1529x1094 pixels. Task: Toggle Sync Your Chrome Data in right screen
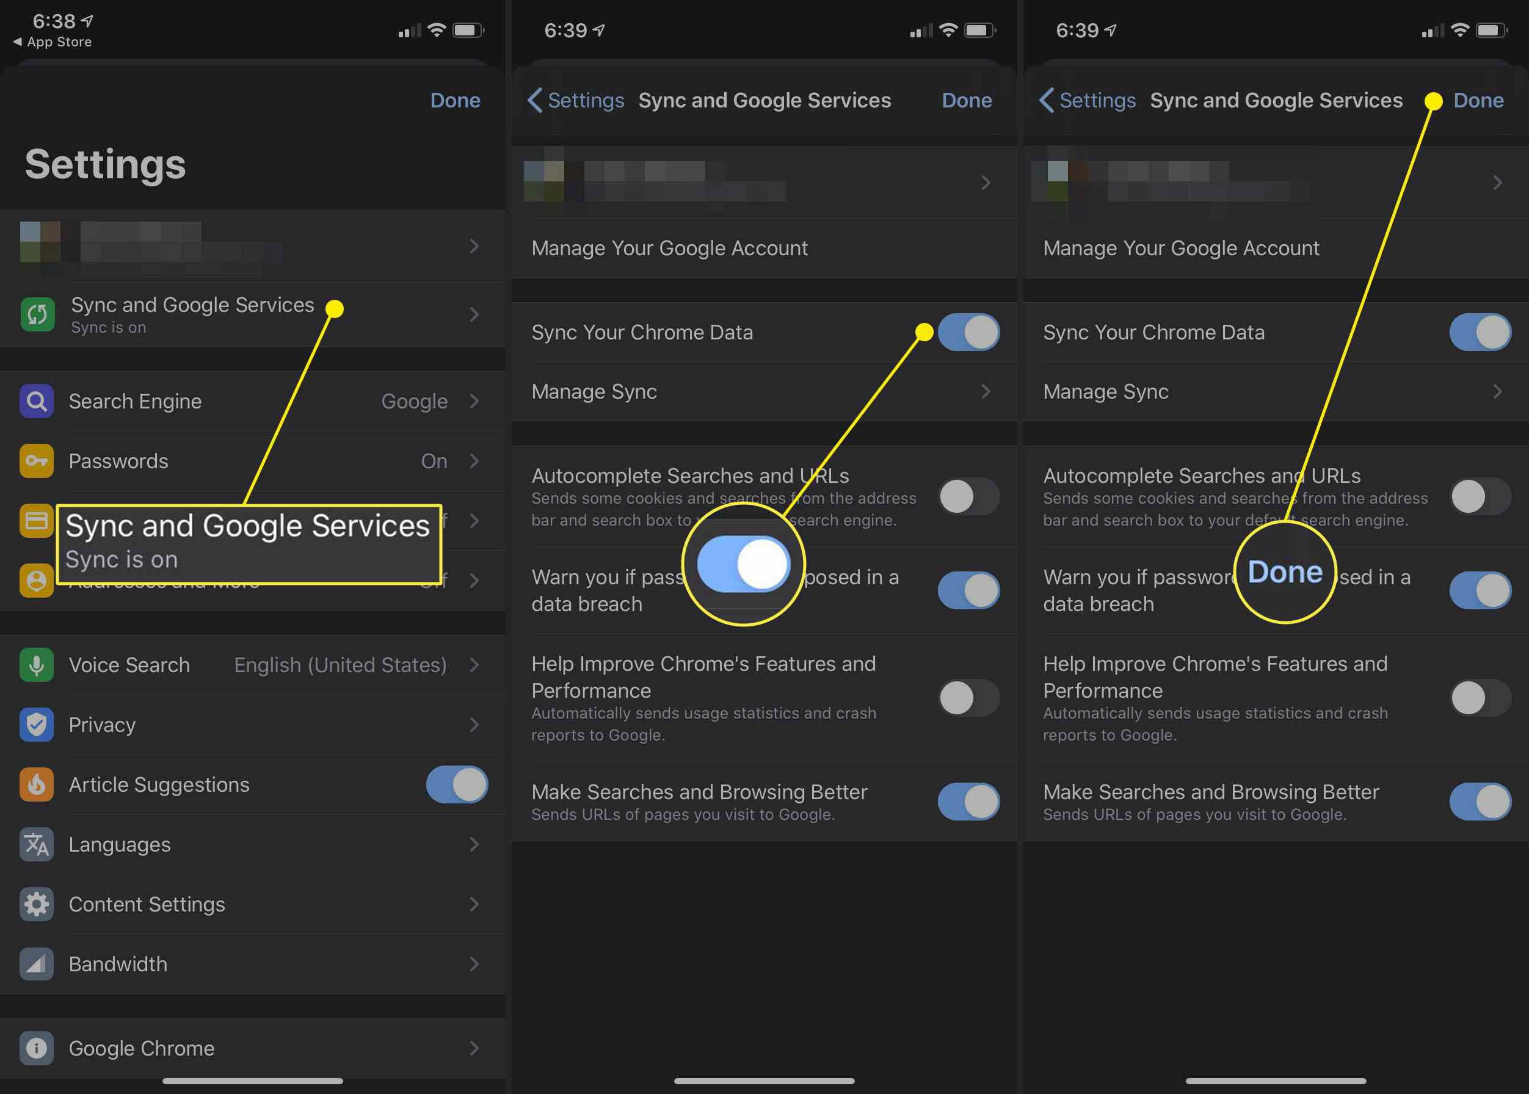1481,332
